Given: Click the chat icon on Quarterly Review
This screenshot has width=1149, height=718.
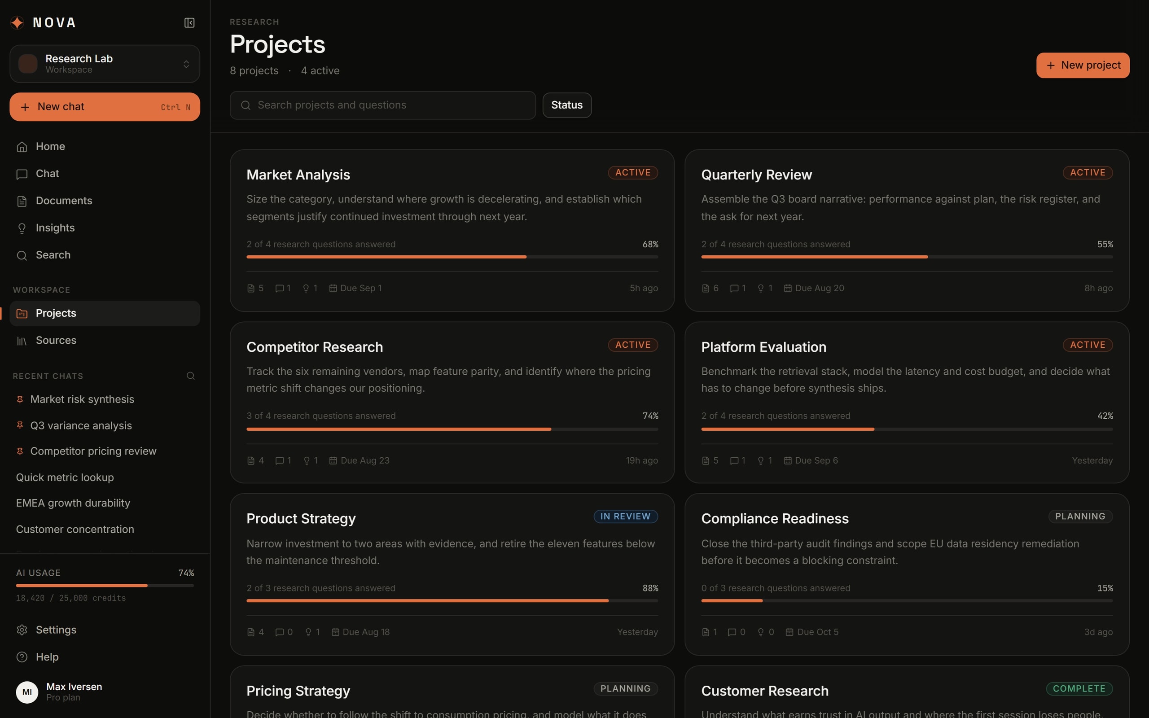Looking at the screenshot, I should point(734,288).
